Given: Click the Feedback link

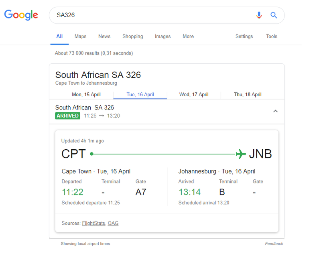Looking at the screenshot, I should pyautogui.click(x=274, y=244).
